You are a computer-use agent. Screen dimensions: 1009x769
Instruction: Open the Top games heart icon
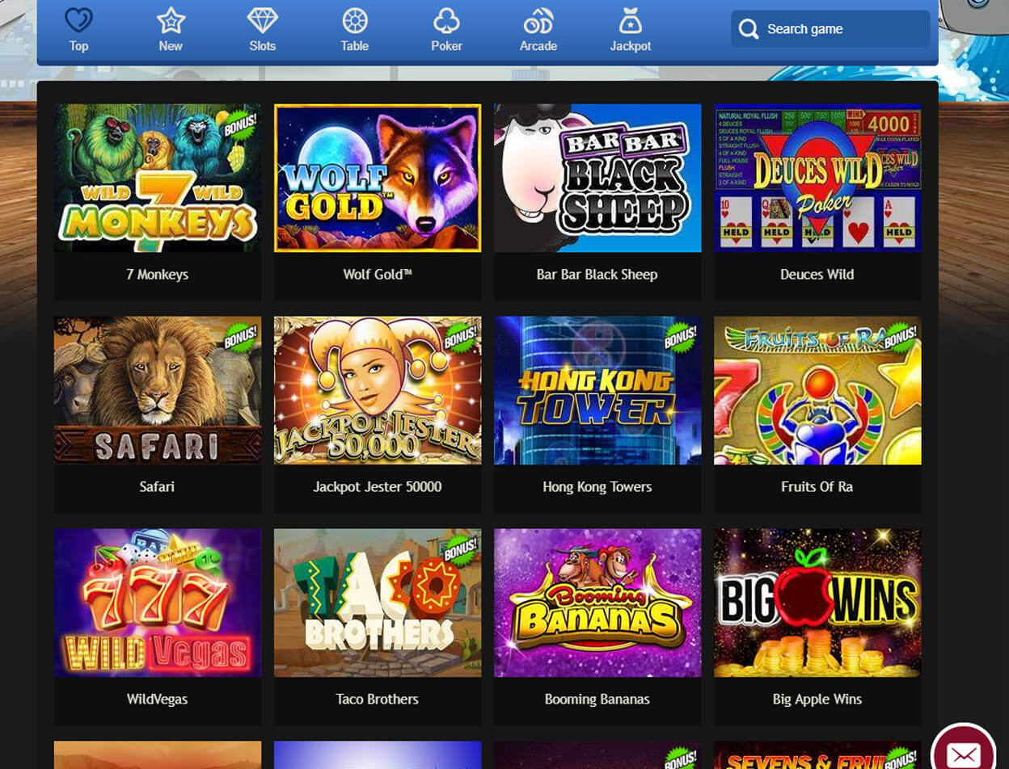tap(78, 20)
